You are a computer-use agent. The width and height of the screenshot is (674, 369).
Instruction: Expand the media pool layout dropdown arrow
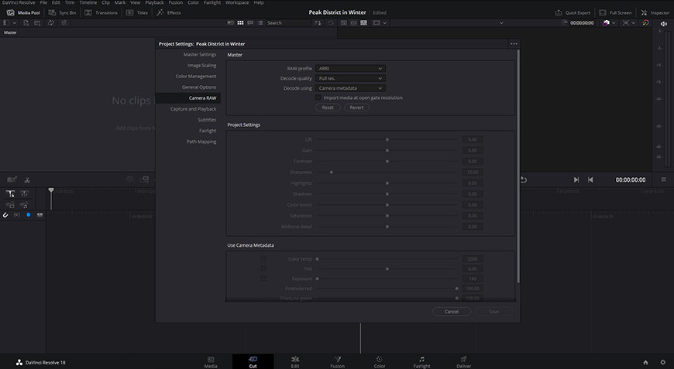(15, 22)
